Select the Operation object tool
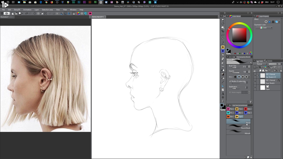 pos(223,27)
